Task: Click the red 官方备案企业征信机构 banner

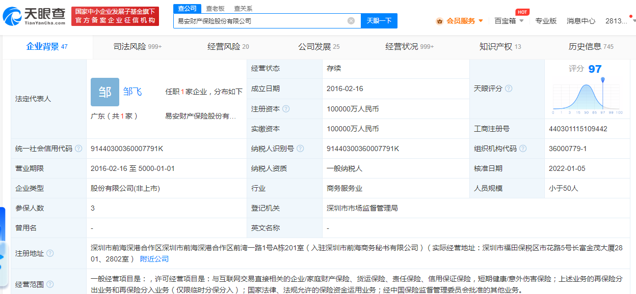Action: 115,16
